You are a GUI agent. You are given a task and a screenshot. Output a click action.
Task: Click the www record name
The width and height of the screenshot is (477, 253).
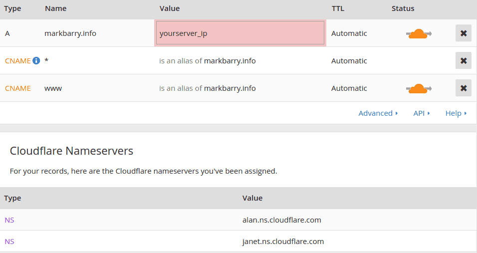click(x=53, y=88)
